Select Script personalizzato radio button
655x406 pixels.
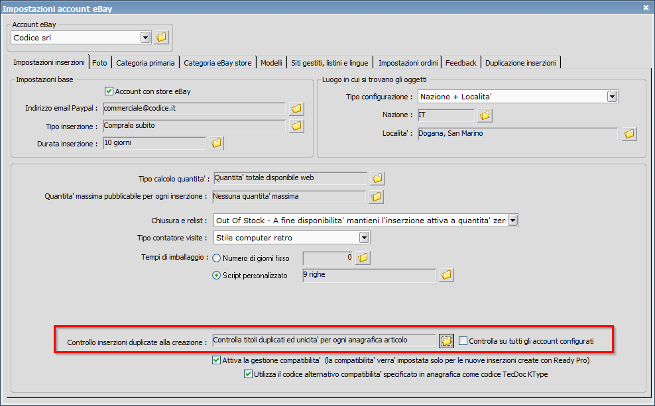[216, 276]
